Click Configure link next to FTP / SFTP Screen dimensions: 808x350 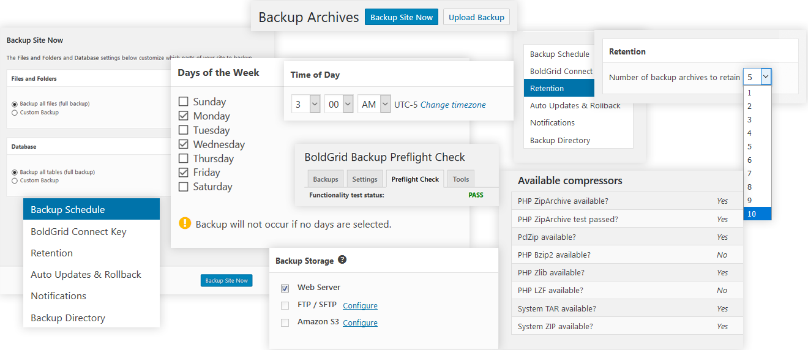tap(360, 305)
